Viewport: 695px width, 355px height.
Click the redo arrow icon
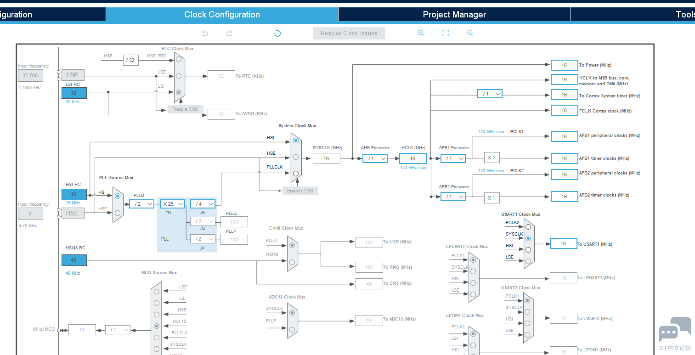(x=230, y=33)
